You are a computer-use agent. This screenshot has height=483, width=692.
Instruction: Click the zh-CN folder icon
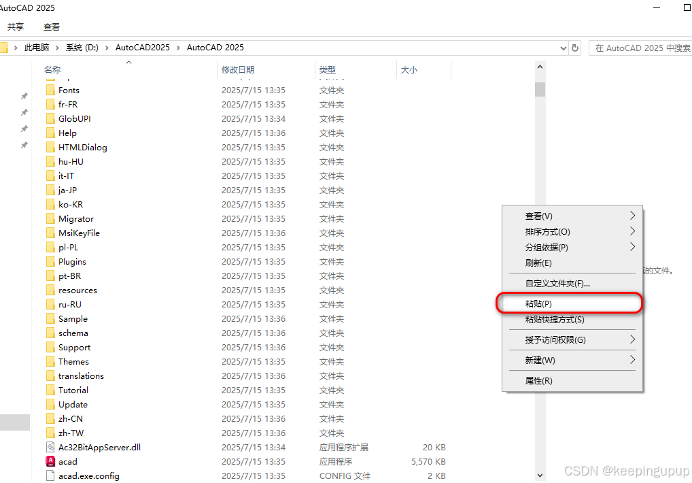50,419
